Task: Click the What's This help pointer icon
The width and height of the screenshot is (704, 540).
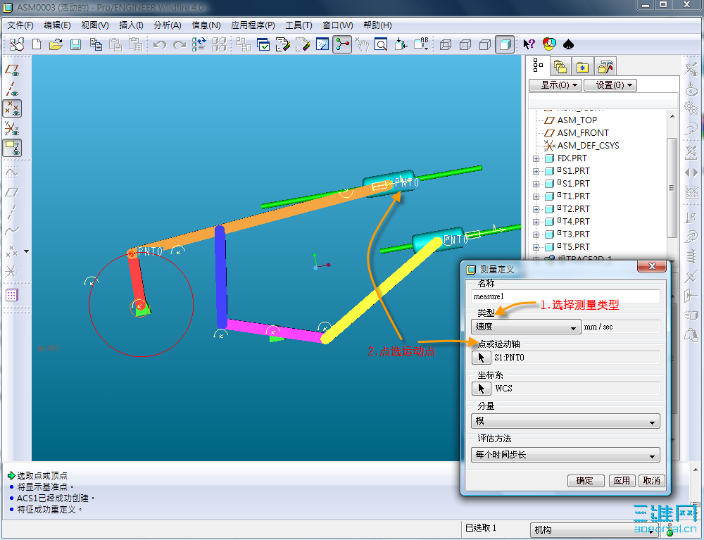Action: coord(529,44)
